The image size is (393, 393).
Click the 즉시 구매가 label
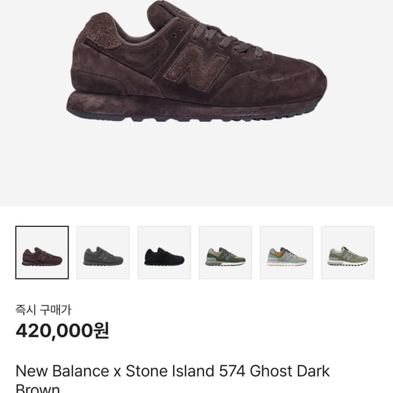tap(44, 310)
